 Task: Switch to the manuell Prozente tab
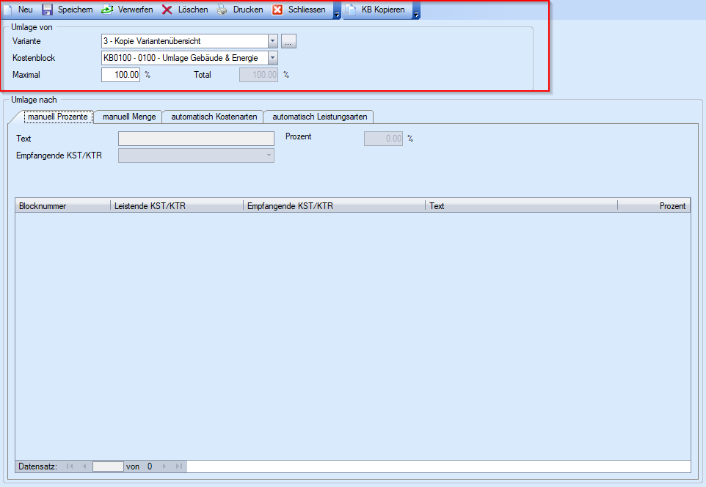[58, 117]
